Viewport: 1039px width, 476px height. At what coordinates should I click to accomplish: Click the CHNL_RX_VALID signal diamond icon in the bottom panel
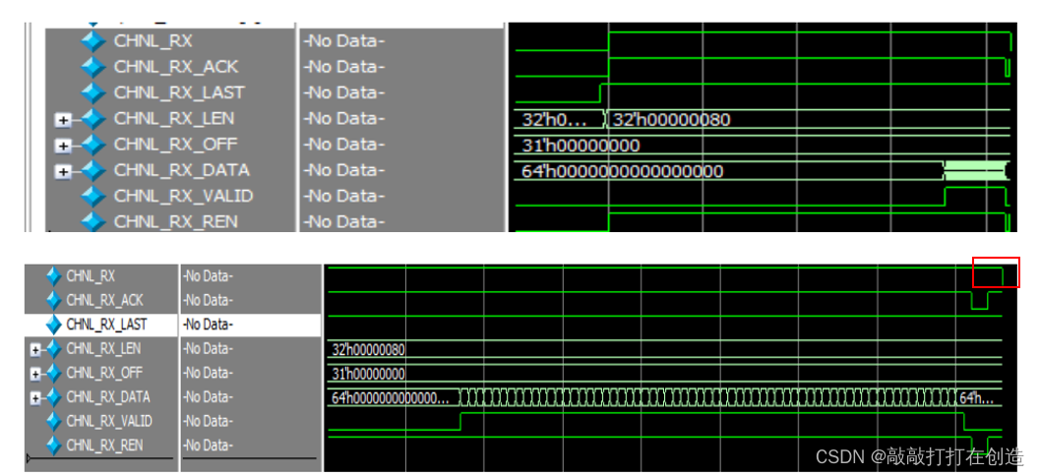coord(54,421)
